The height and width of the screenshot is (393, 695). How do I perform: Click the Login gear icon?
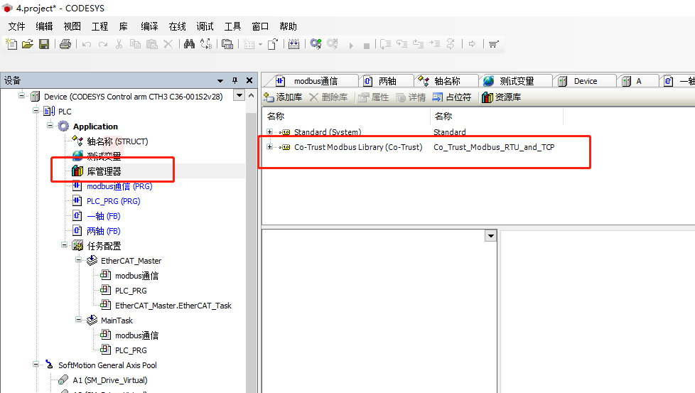tap(316, 44)
